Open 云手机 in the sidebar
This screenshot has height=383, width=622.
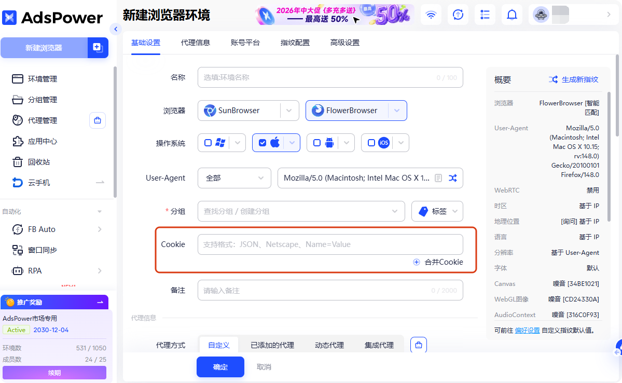click(x=39, y=183)
